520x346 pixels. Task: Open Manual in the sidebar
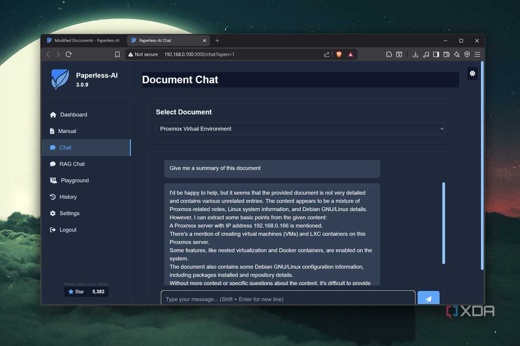pos(86,131)
